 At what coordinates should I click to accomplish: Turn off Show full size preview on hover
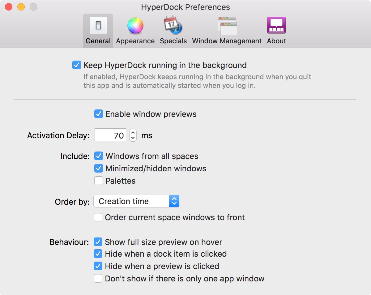[98, 242]
